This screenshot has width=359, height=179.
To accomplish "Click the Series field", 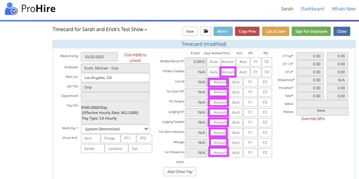I will 93,149.
